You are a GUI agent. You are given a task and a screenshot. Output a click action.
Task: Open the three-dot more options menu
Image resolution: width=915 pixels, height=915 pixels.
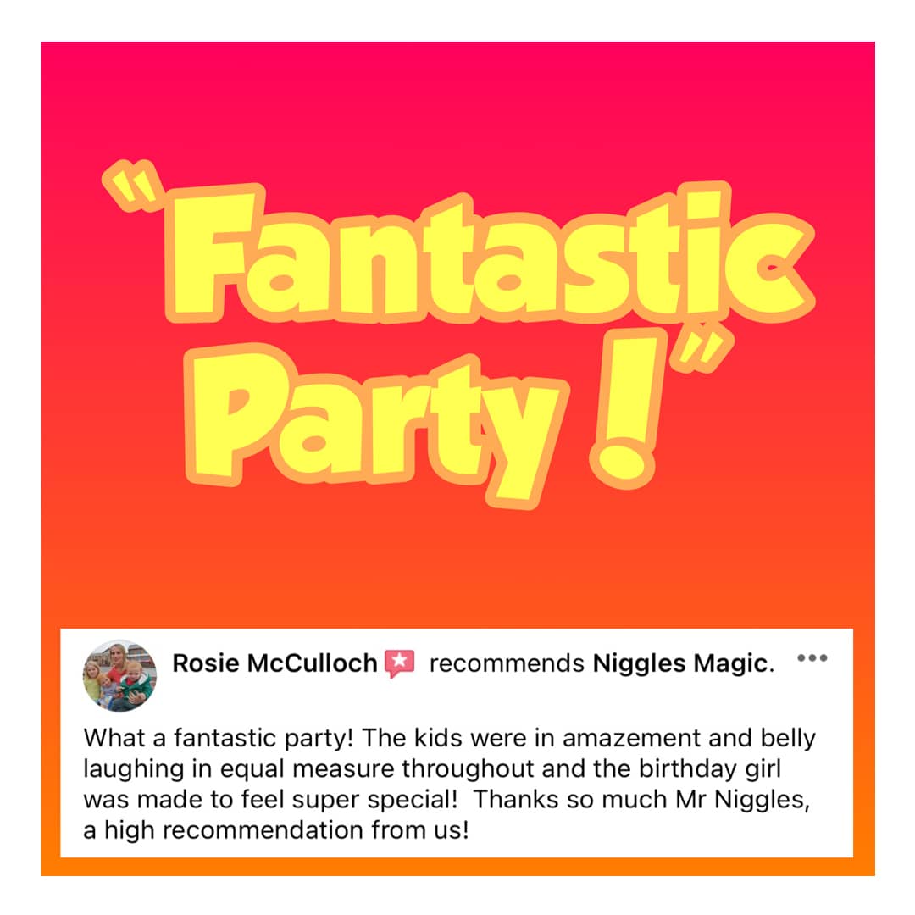812,658
